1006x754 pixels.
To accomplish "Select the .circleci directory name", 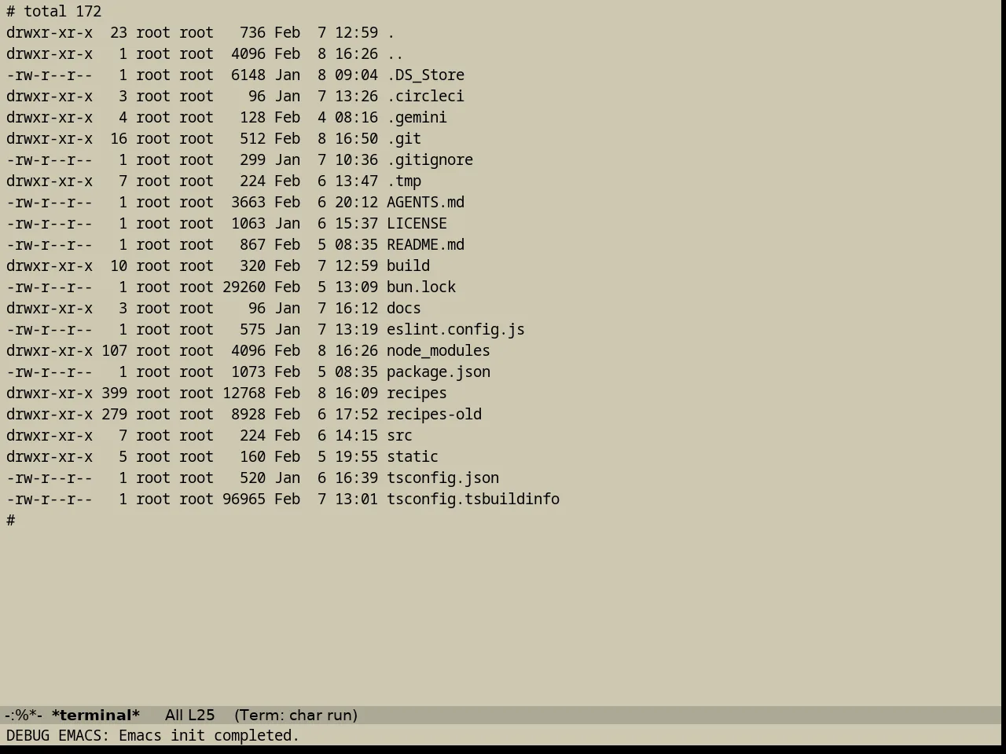I will click(x=425, y=97).
